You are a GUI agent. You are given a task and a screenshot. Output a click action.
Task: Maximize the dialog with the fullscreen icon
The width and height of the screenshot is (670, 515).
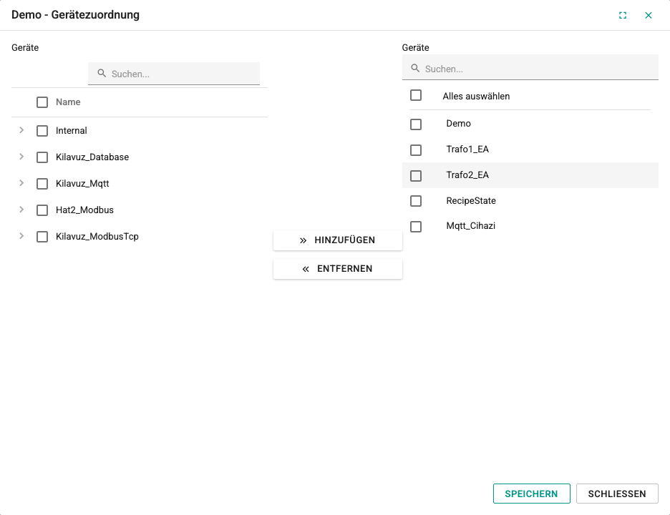point(623,15)
